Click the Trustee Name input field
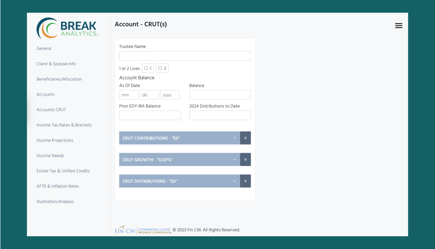The image size is (435, 249). coord(185,55)
